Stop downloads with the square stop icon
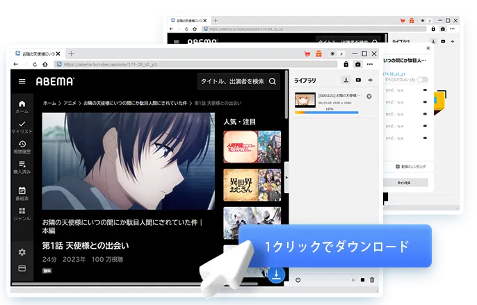This screenshot has height=305, width=477. [362, 280]
